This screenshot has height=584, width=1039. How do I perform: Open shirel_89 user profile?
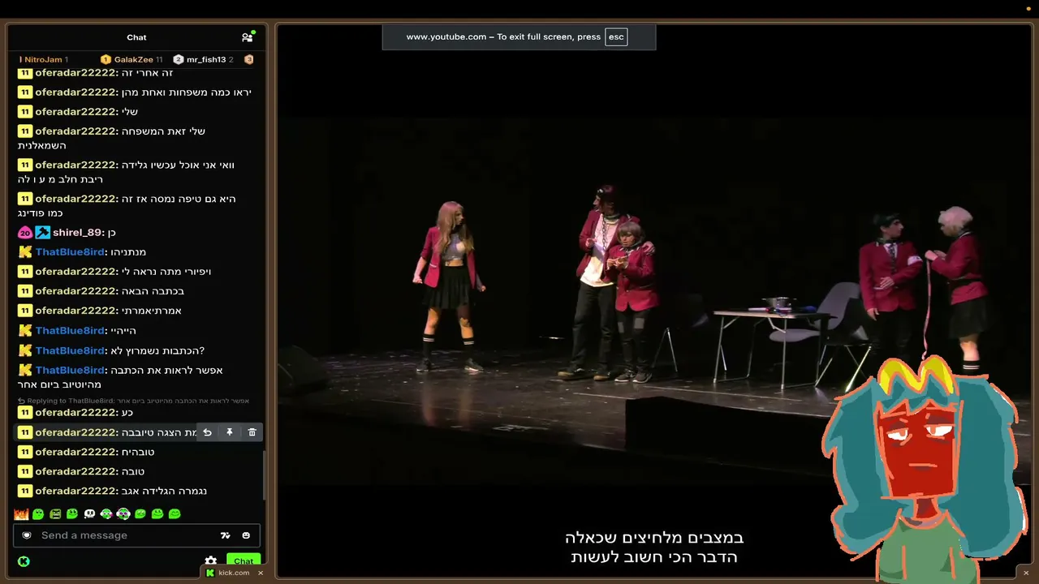(77, 233)
